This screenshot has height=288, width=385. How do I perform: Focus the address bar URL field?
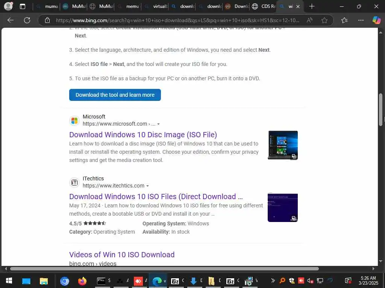(177, 20)
